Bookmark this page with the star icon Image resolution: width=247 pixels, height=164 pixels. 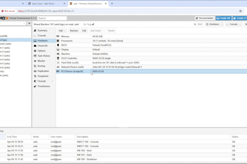[x=240, y=11]
